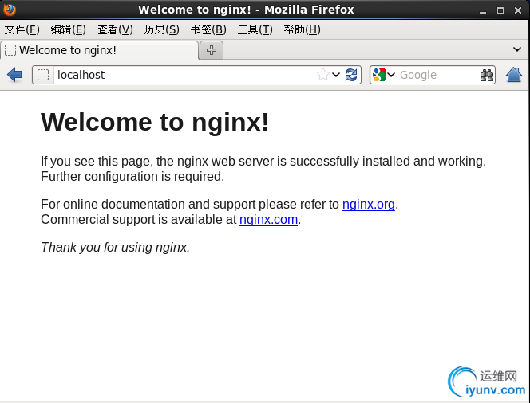The width and height of the screenshot is (530, 403).
Task: Follow the nginx.com link
Action: pyautogui.click(x=268, y=220)
